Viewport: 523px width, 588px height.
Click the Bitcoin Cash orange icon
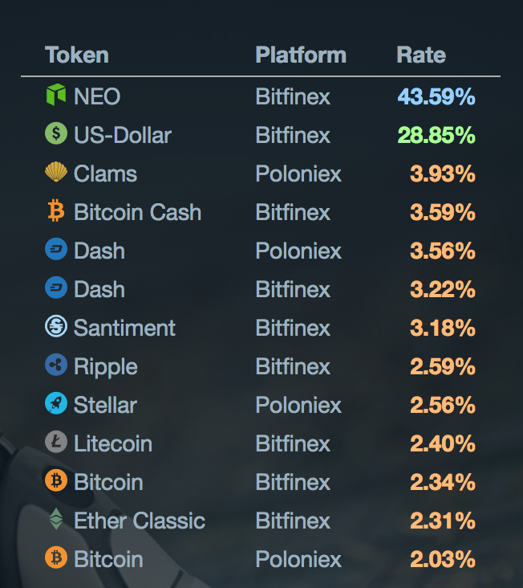click(55, 211)
